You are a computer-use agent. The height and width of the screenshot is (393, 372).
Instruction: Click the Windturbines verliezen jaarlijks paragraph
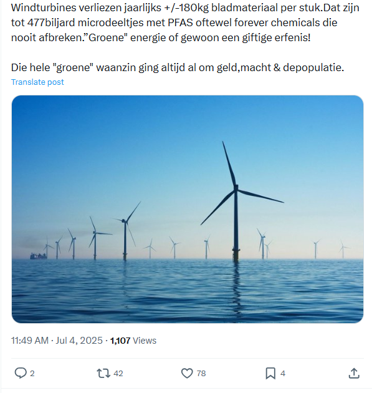[x=185, y=22]
